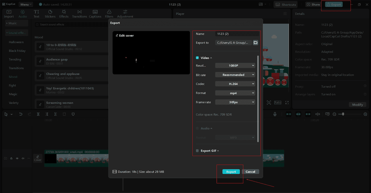Open the Frame rate dropdown showing 30fps
The height and width of the screenshot is (193, 371).
tap(235, 102)
